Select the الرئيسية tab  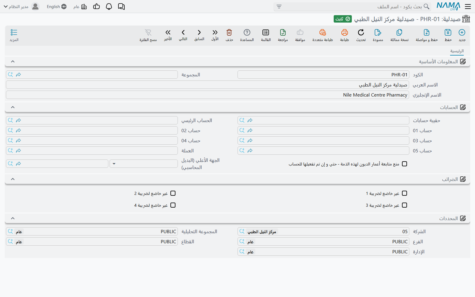[x=457, y=51]
